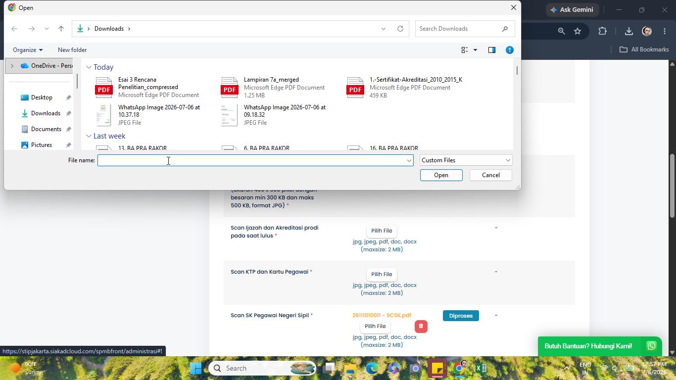
Task: Open the Custom Files type dropdown
Action: tap(466, 160)
